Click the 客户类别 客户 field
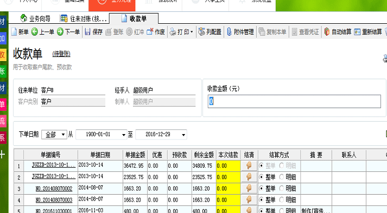Viewport: 387px width, 213px height. click(73, 102)
